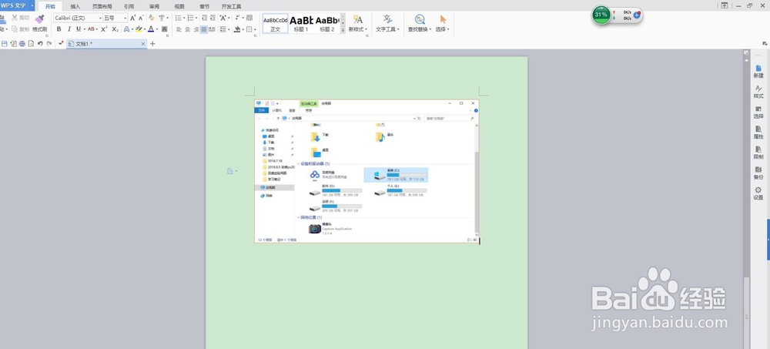Image resolution: width=770 pixels, height=349 pixels.
Task: Open the 文字工具 text tools dropdown
Action: click(x=387, y=24)
